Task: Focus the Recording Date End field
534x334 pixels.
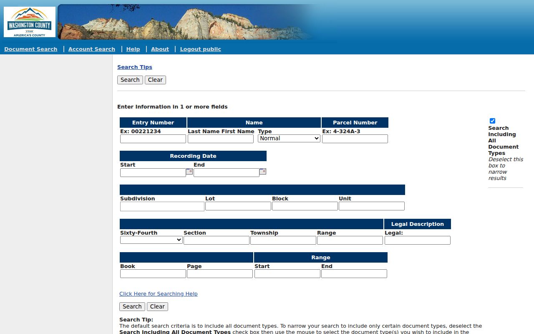Action: point(227,172)
